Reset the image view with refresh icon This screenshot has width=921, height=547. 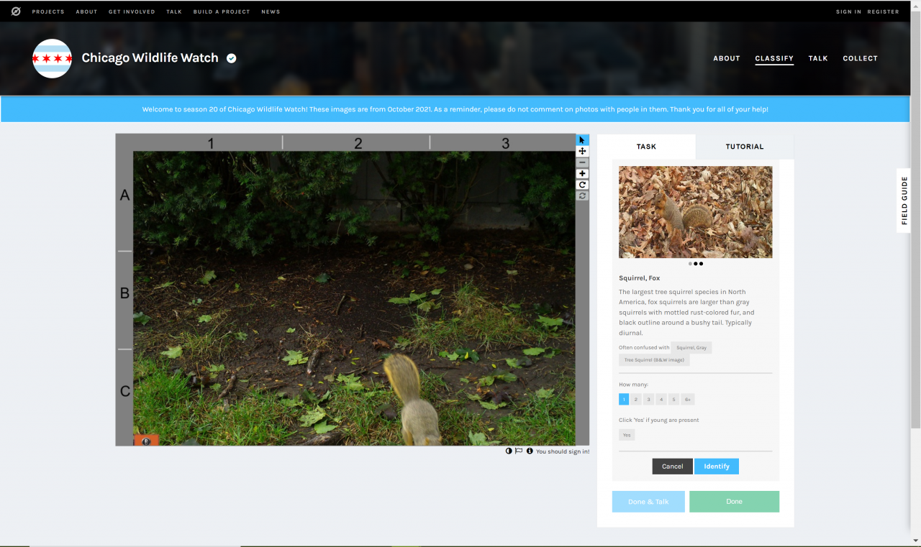tap(582, 196)
